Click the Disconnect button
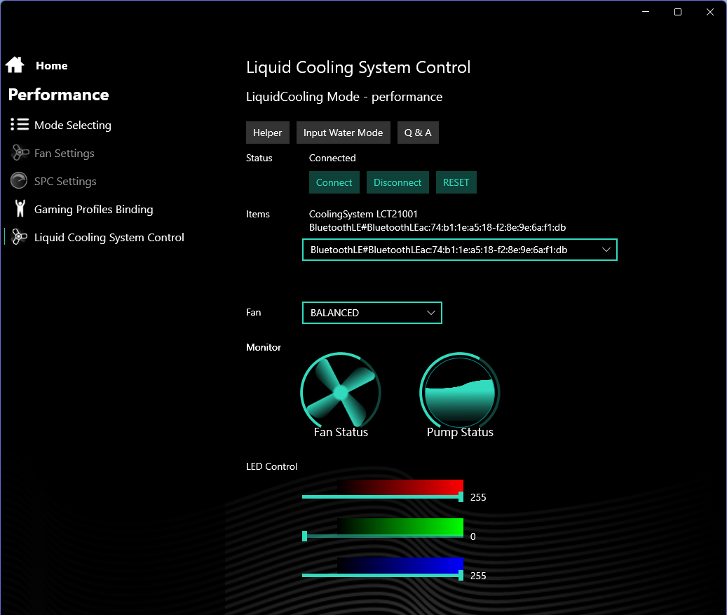The height and width of the screenshot is (615, 727). pos(398,182)
